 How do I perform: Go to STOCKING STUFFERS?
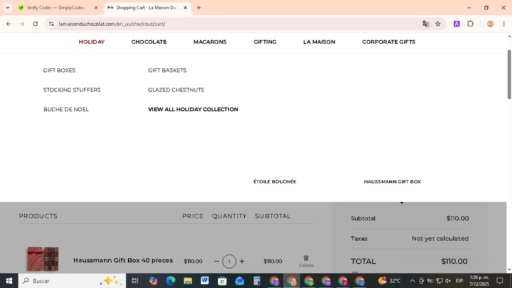click(x=72, y=90)
